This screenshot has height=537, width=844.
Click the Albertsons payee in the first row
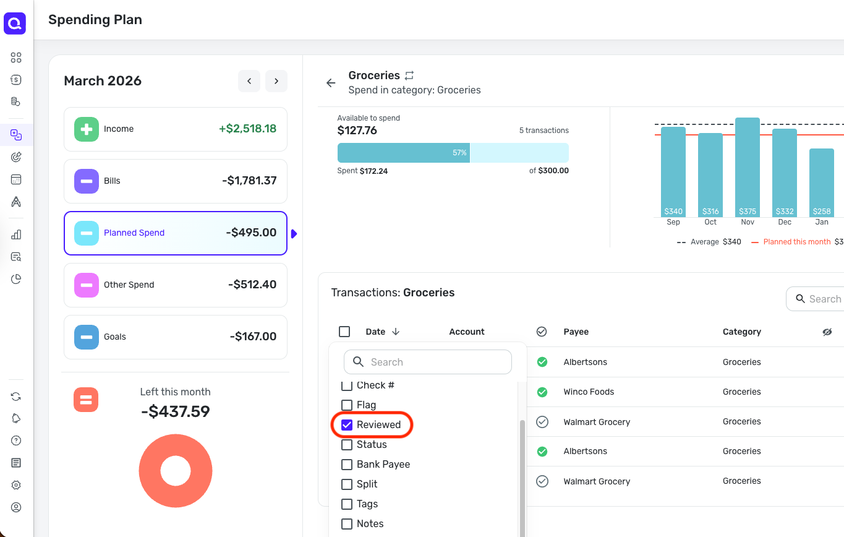[x=586, y=362]
